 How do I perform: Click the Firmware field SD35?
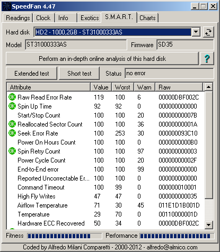click(x=185, y=44)
